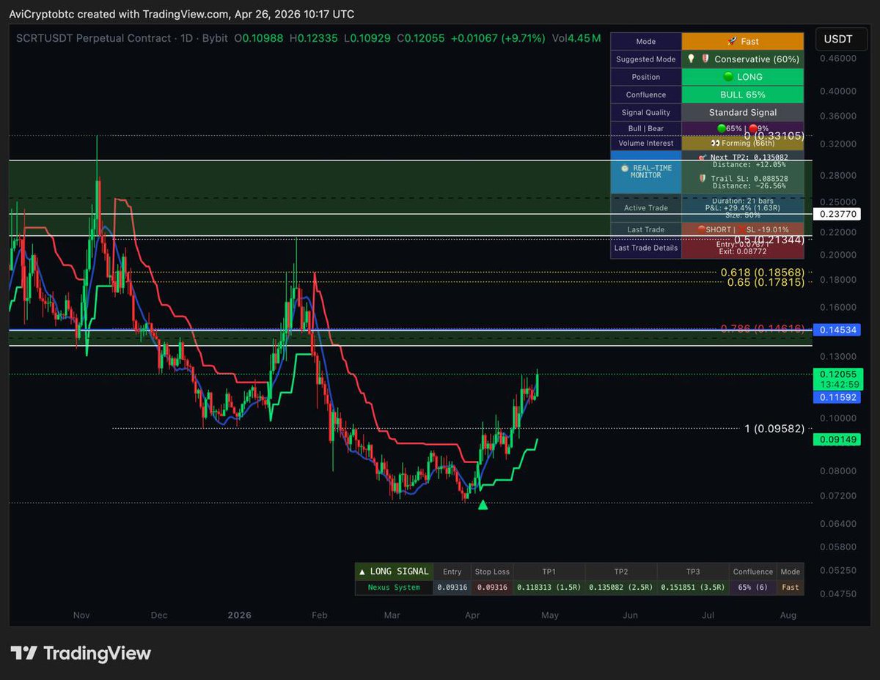Image resolution: width=880 pixels, height=680 pixels.
Task: Click the 1 (0.09582) Fibonacci label
Action: click(x=774, y=429)
